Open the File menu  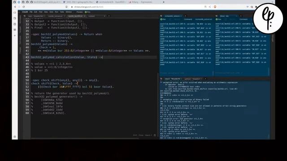31,12
